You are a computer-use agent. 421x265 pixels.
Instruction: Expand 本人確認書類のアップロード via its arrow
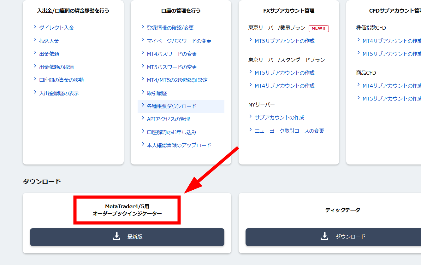point(143,145)
